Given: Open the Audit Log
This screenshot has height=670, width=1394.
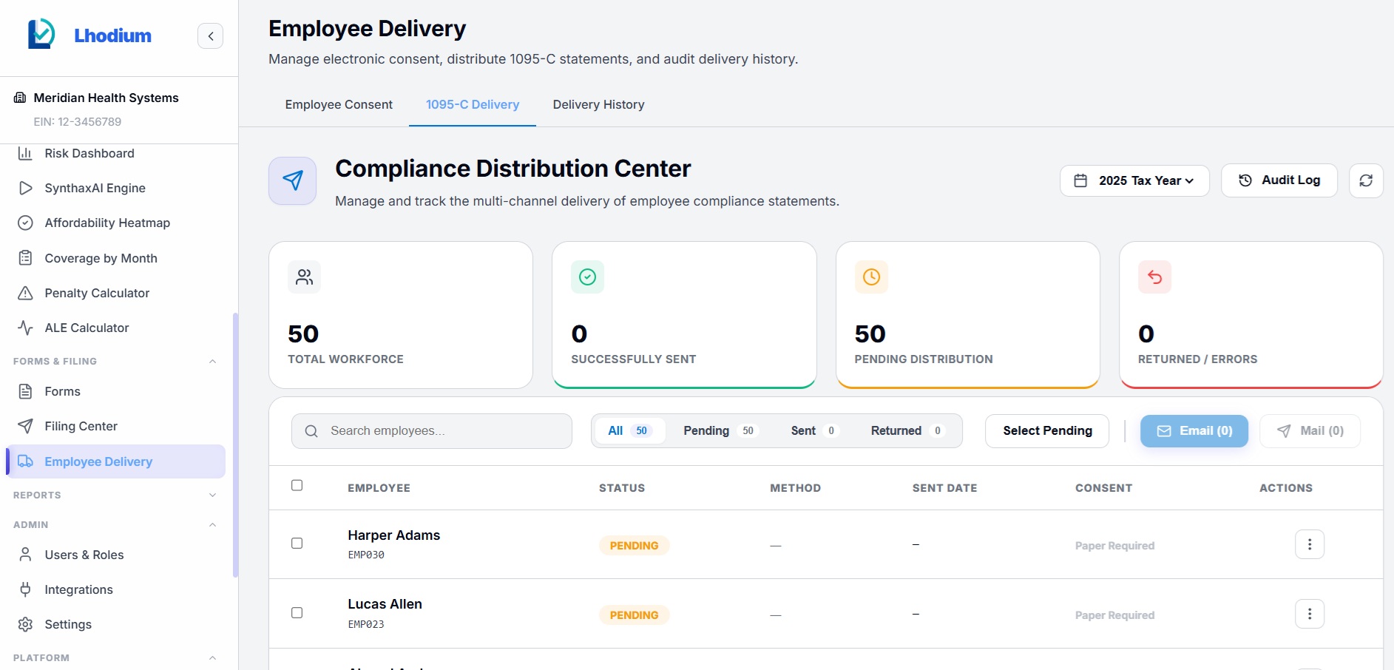Looking at the screenshot, I should pyautogui.click(x=1279, y=180).
